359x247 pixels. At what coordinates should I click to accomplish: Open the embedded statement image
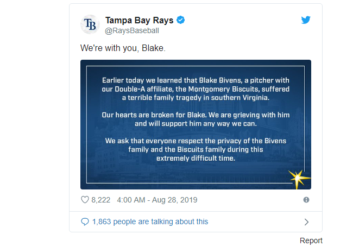pos(196,124)
